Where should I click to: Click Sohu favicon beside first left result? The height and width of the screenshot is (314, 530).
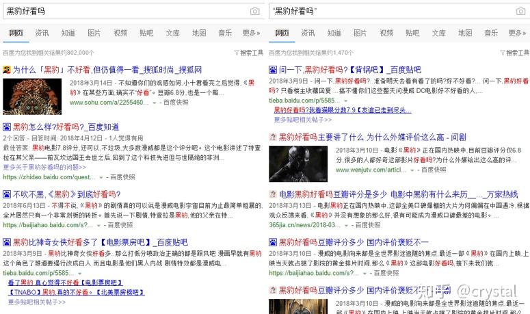click(7, 70)
